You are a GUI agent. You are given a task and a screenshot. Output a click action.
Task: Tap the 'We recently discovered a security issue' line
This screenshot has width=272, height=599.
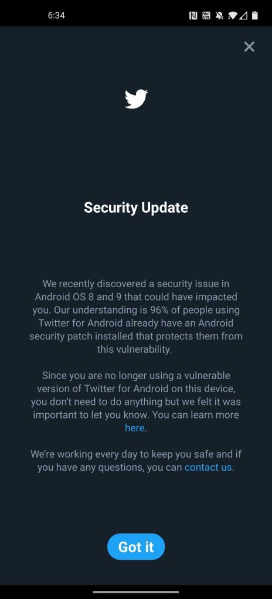[136, 284]
